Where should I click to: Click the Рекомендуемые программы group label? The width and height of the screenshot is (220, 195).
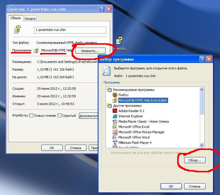click(134, 90)
